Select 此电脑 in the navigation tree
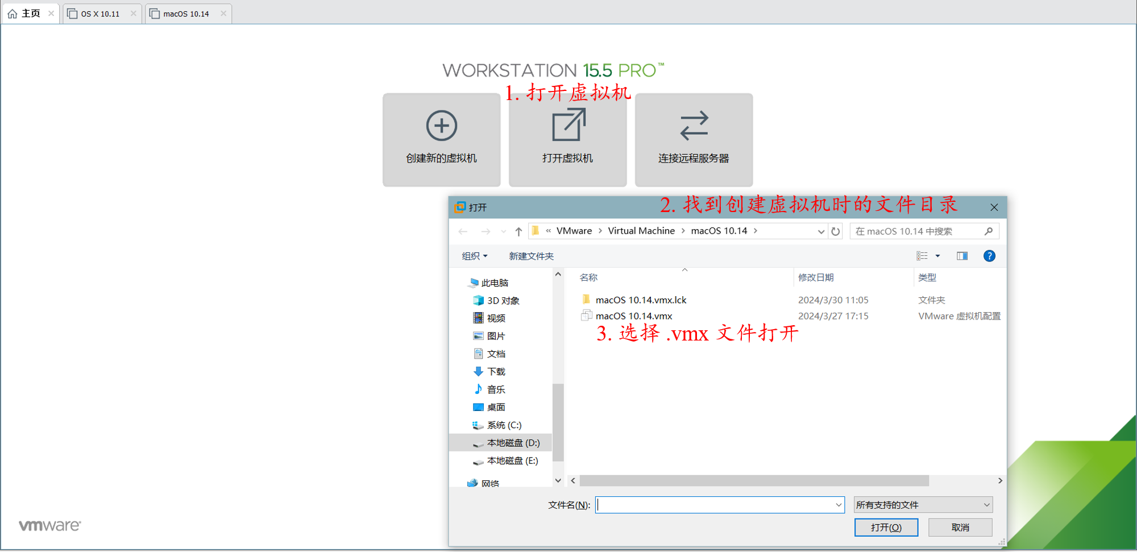The width and height of the screenshot is (1137, 552). click(x=495, y=283)
